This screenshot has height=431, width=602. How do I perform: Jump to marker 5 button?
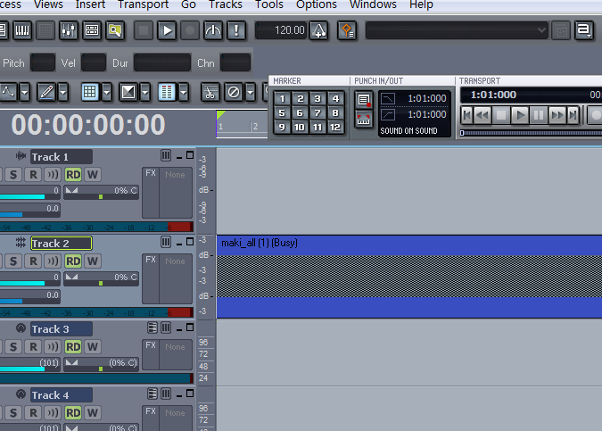point(282,113)
